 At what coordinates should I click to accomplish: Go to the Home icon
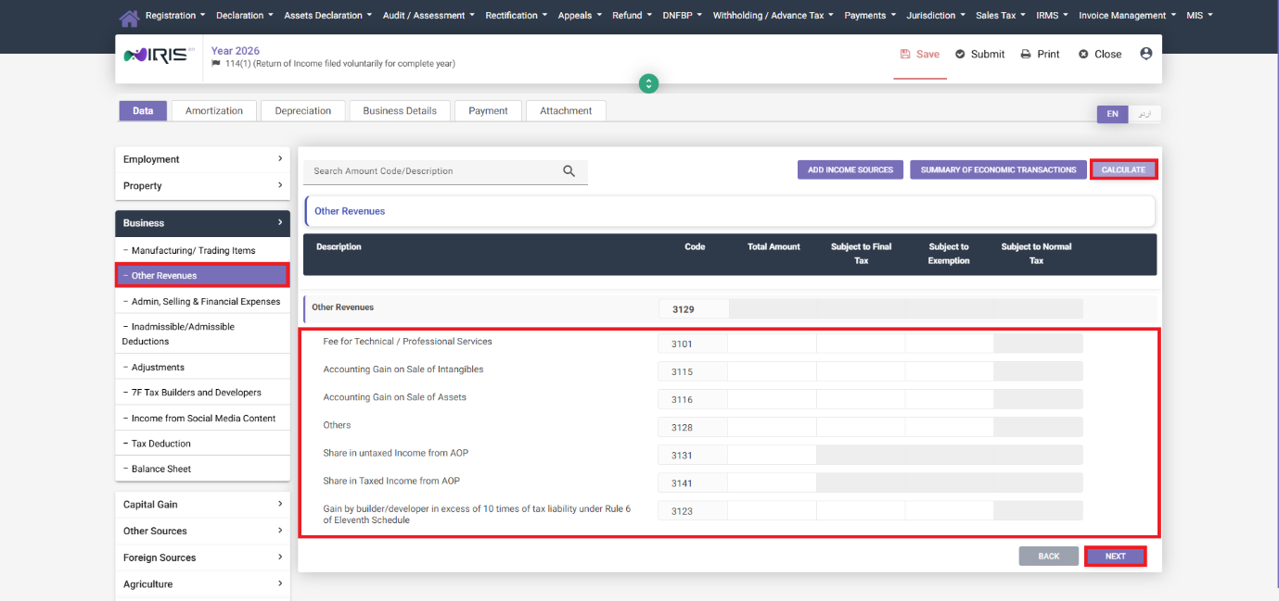(130, 17)
